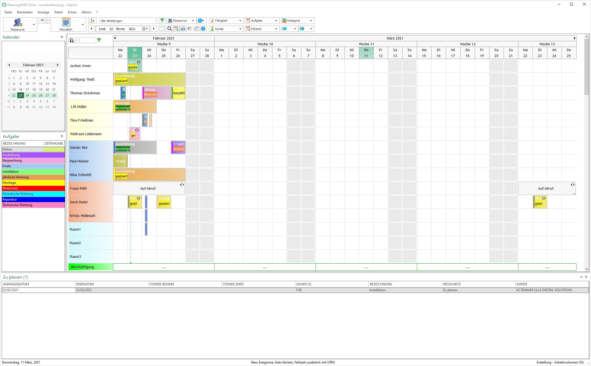The image size is (591, 366).
Task: Click the sort resources icon above resource list
Action: click(x=73, y=40)
